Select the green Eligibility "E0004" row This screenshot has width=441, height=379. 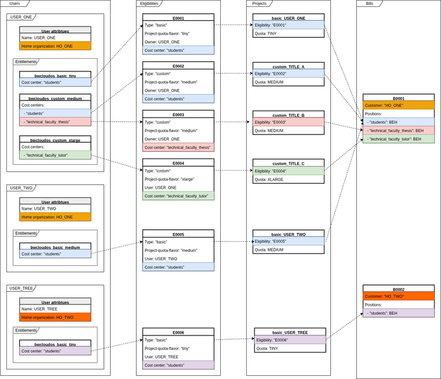coord(288,171)
